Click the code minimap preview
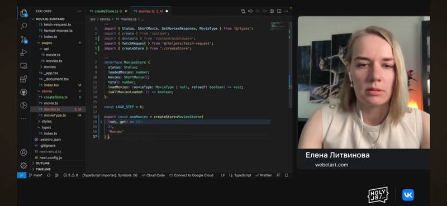 (278, 26)
